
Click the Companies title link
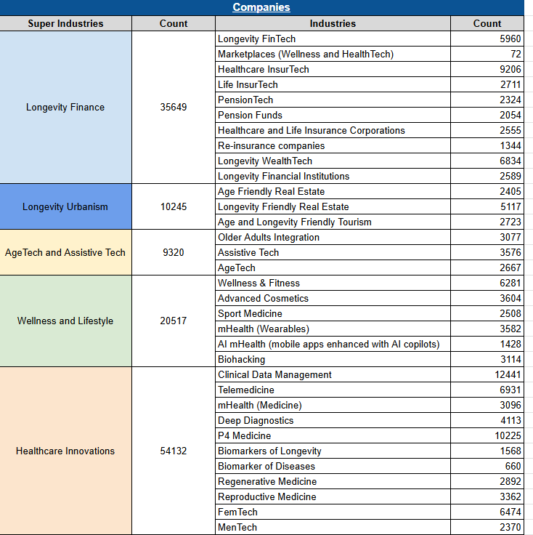[x=261, y=7]
